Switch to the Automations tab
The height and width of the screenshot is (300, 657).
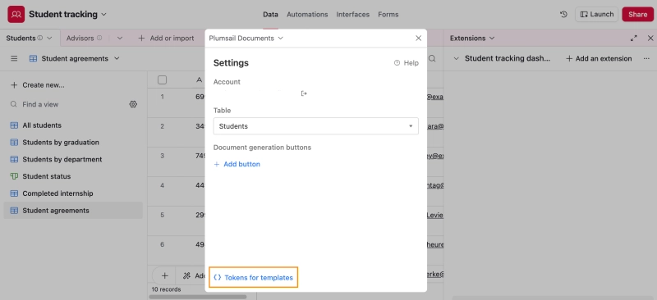coord(307,14)
